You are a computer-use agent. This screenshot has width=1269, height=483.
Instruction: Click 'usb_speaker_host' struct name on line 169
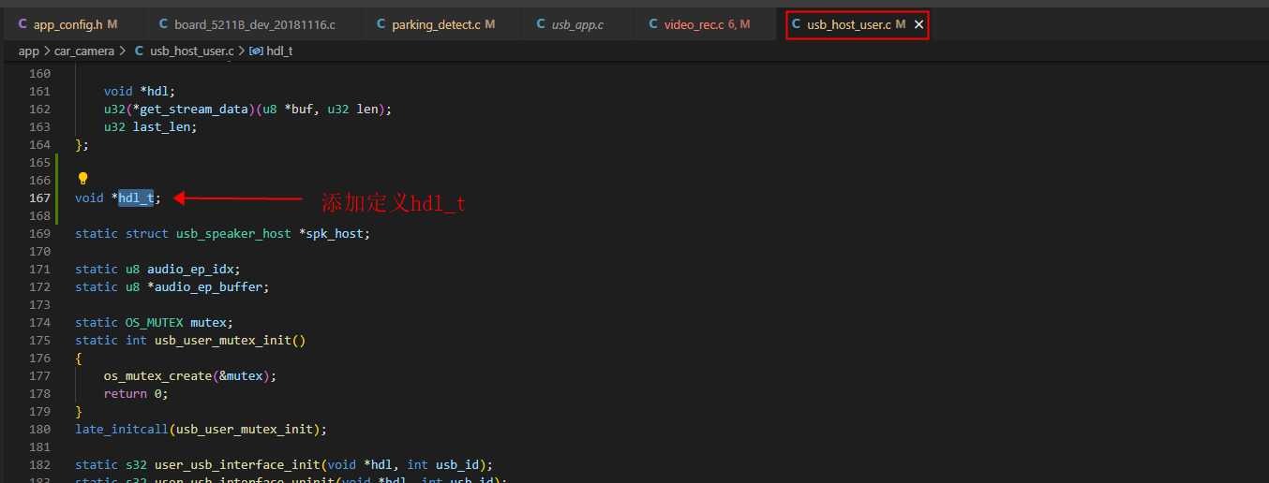coord(233,233)
